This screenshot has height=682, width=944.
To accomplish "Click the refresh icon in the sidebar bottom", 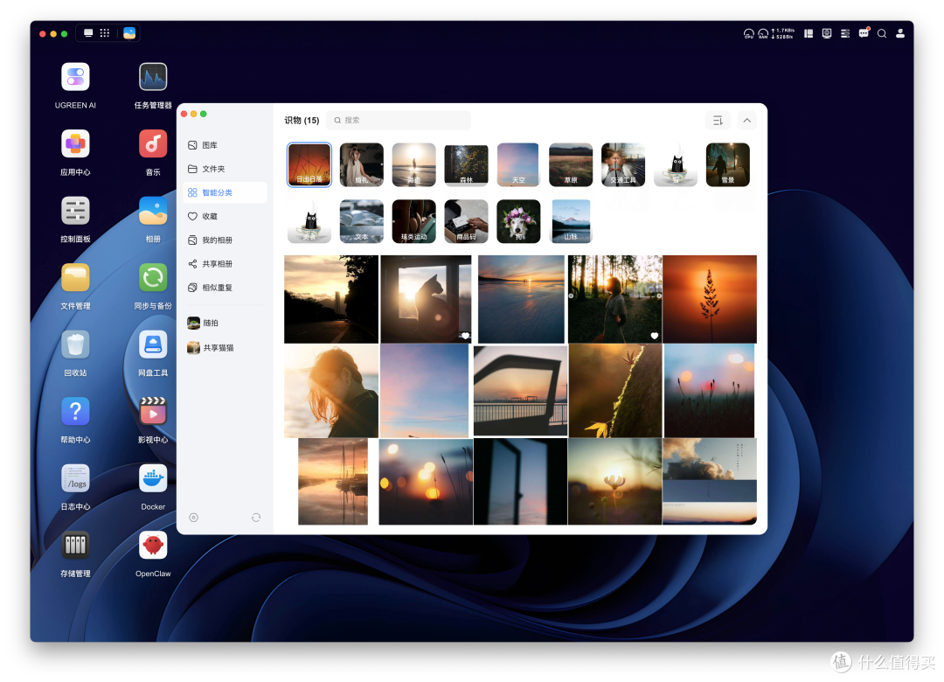I will [256, 518].
